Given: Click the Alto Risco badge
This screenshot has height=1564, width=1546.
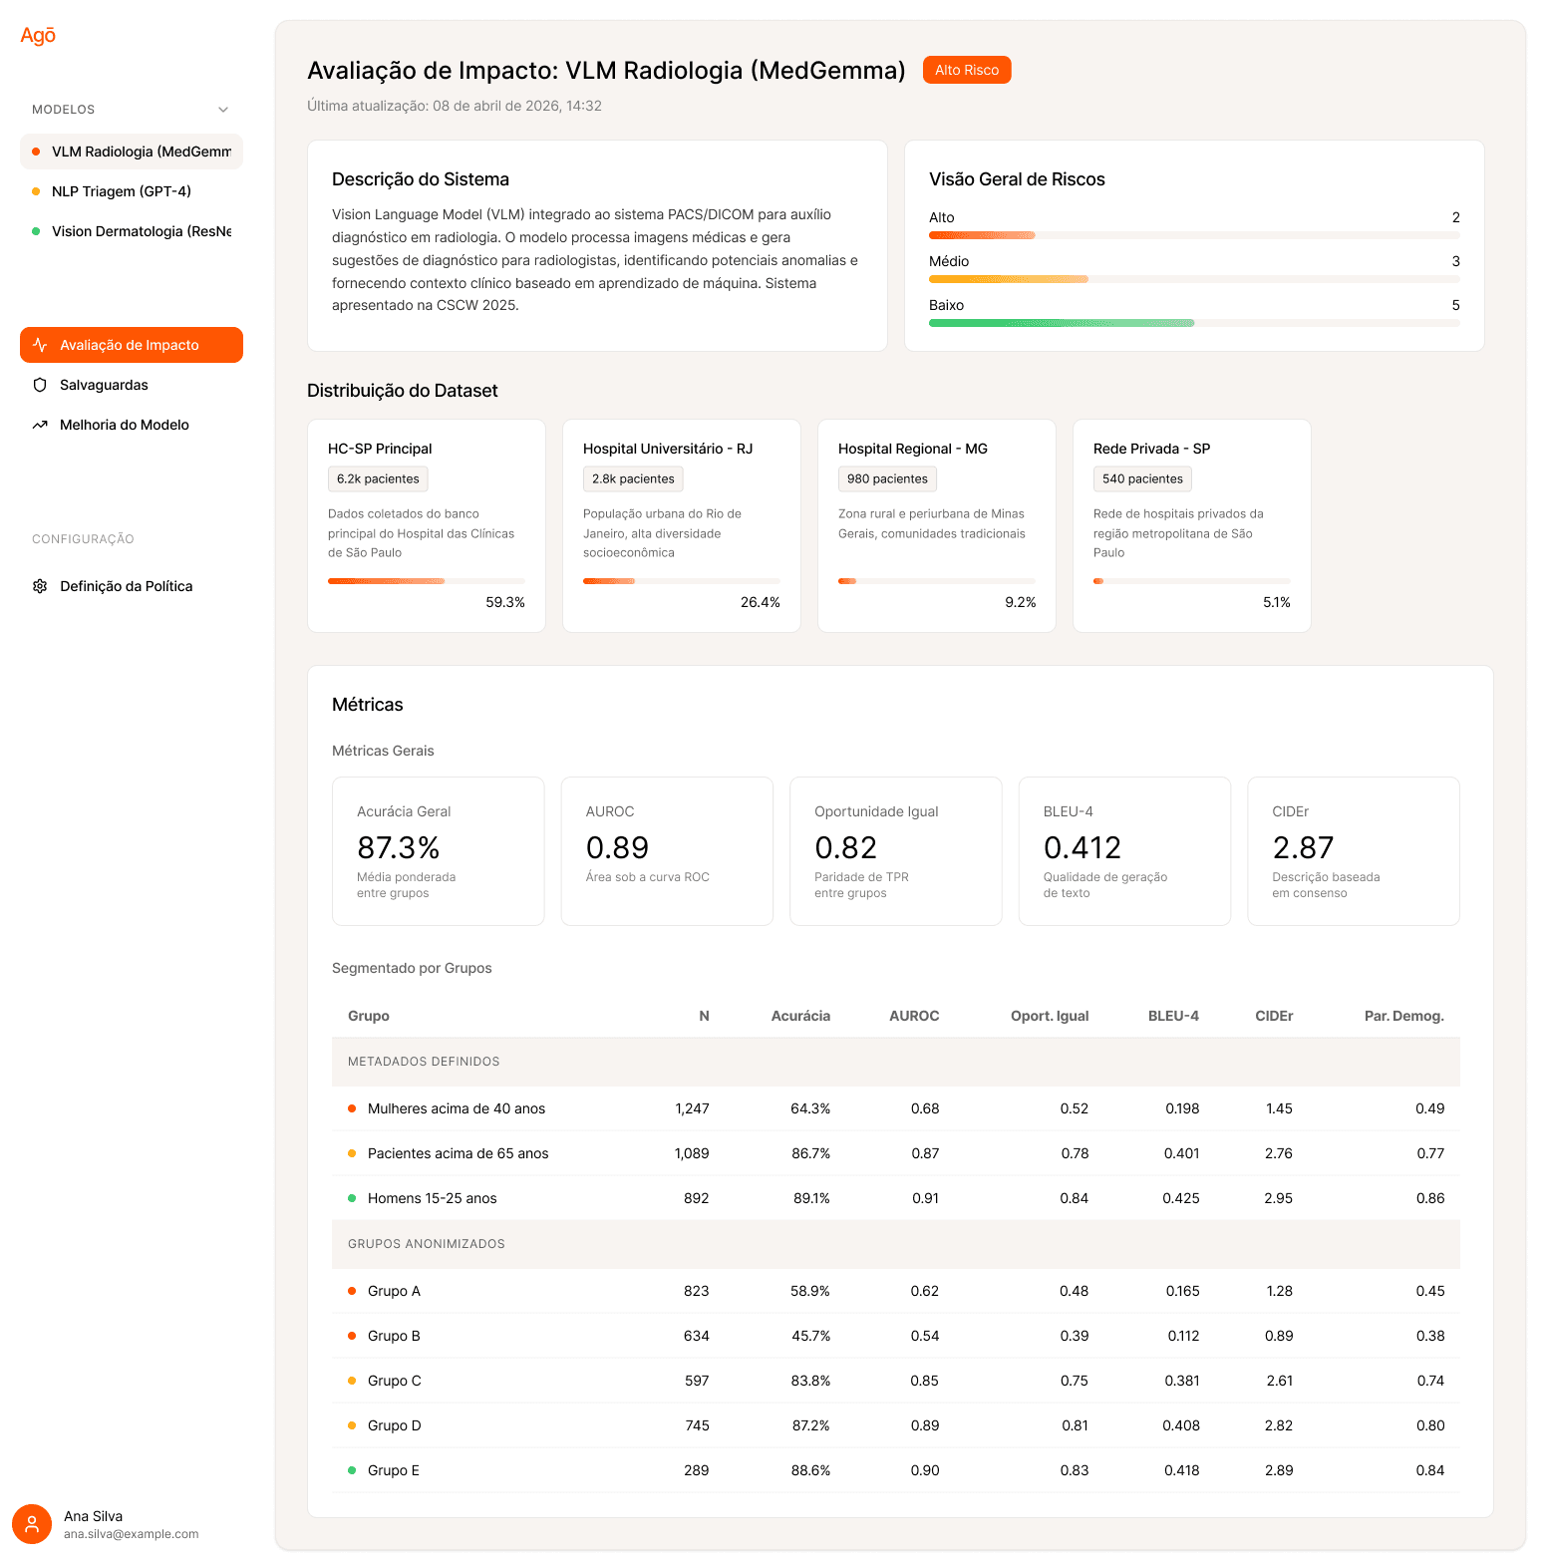Looking at the screenshot, I should tap(967, 70).
